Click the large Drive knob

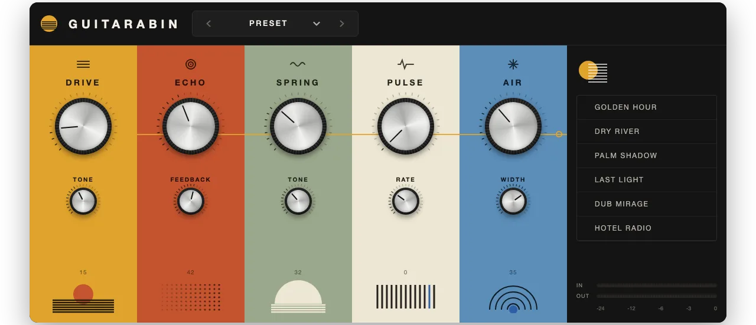tap(83, 126)
